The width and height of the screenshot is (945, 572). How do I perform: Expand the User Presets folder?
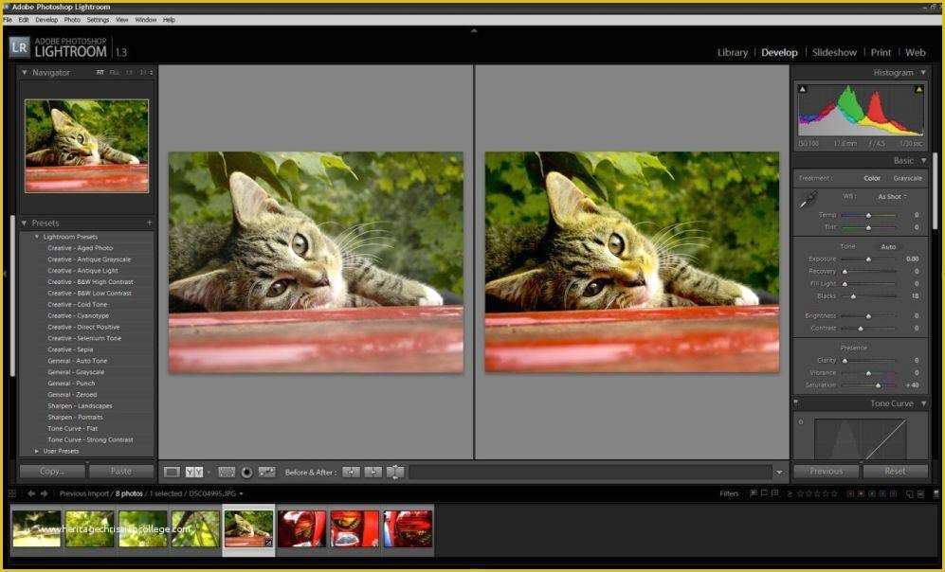click(x=37, y=451)
